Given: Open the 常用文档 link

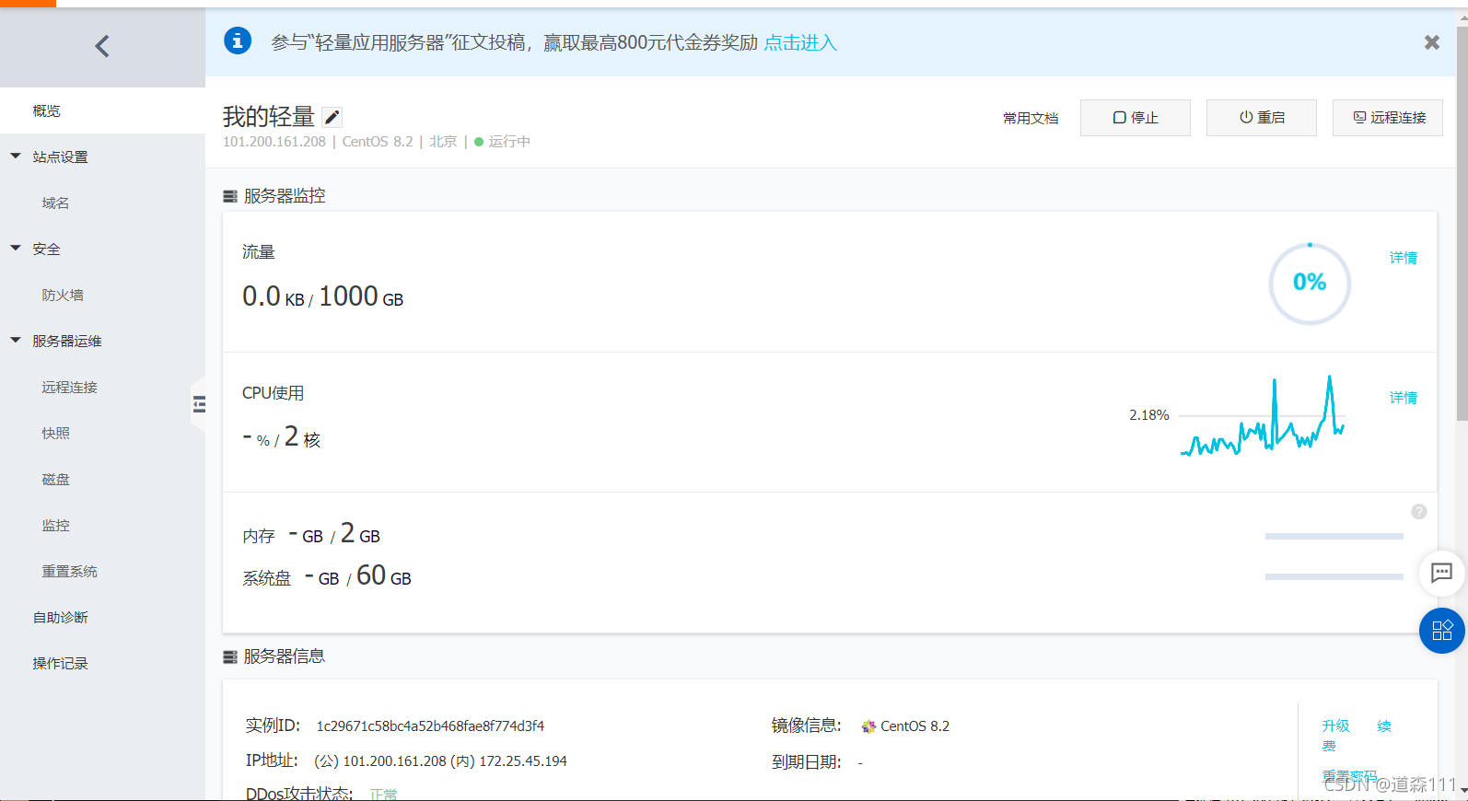Looking at the screenshot, I should [x=1031, y=118].
